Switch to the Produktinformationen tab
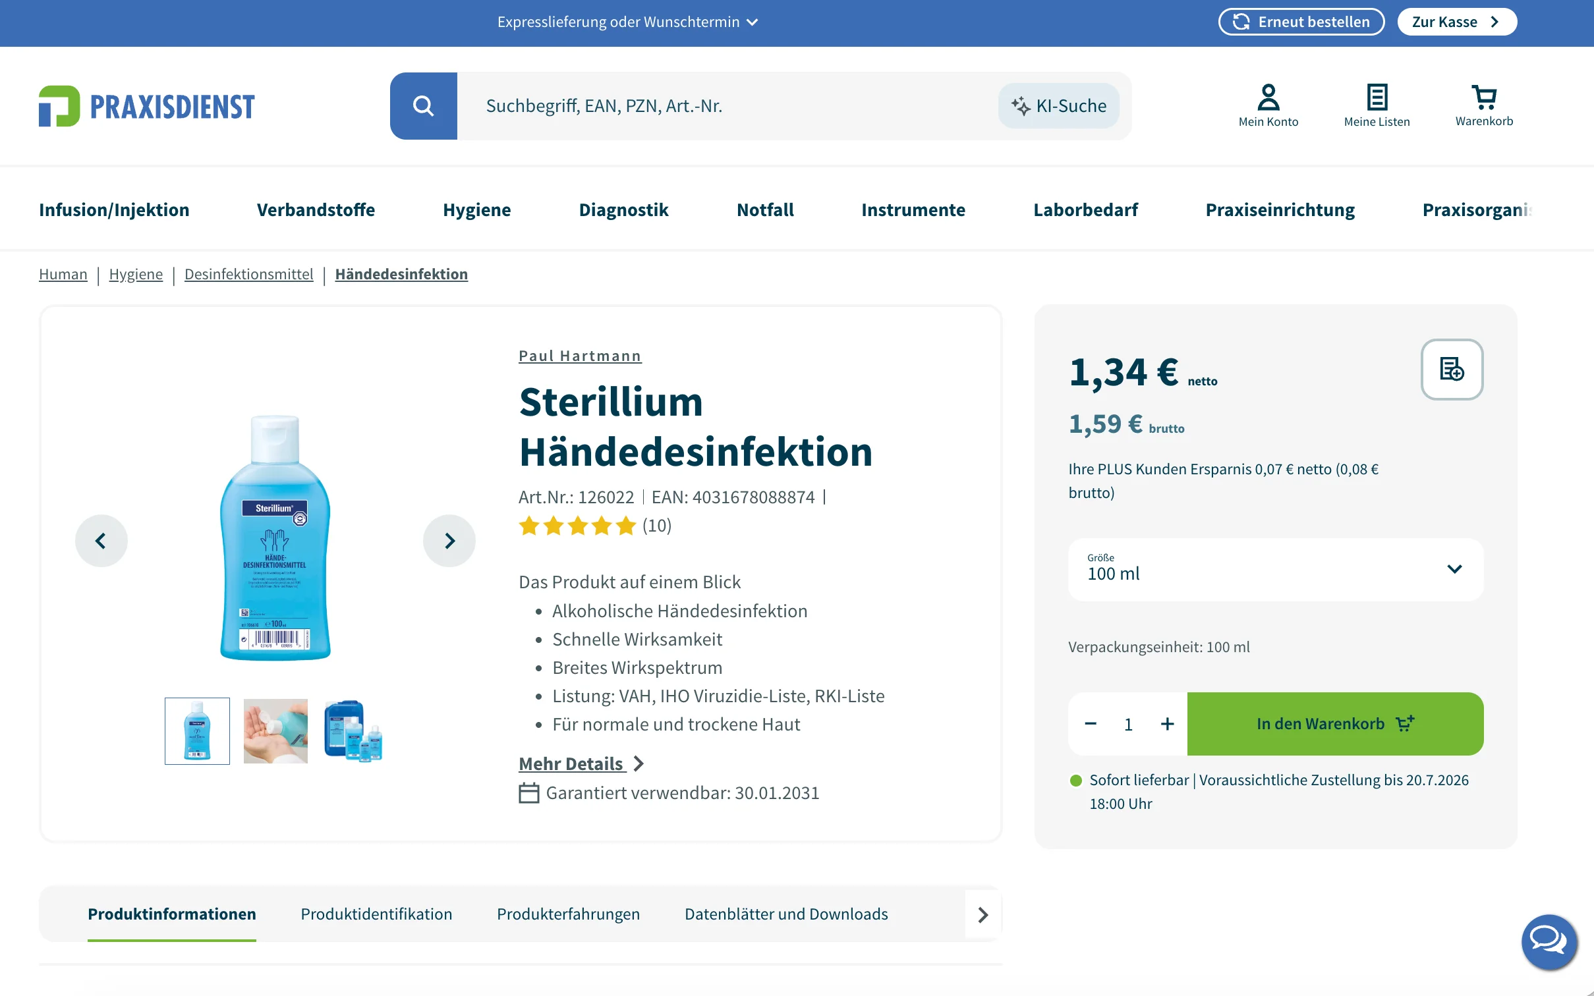This screenshot has width=1594, height=996. [x=172, y=914]
